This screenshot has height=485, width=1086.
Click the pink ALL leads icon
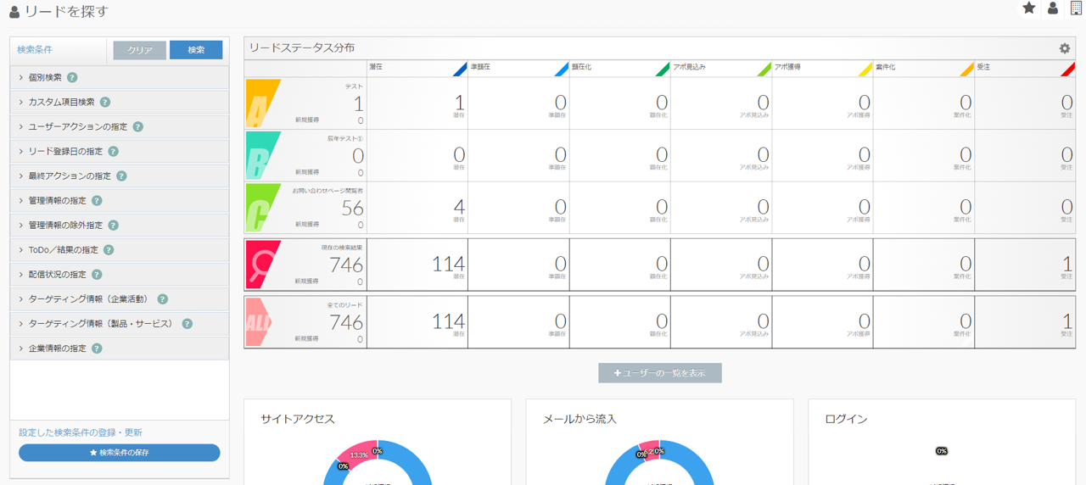260,322
